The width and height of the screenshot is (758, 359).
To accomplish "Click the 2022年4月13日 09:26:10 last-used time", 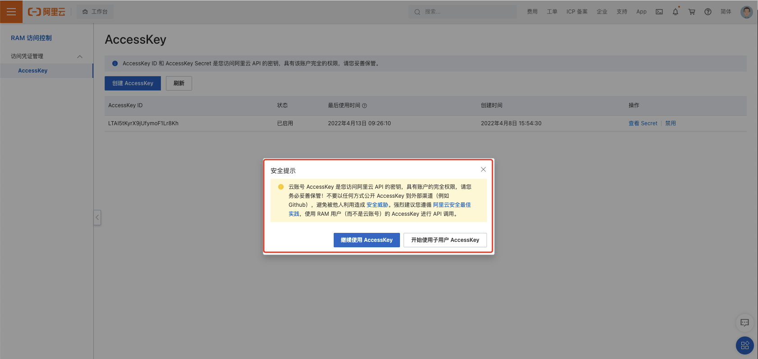I will 359,123.
